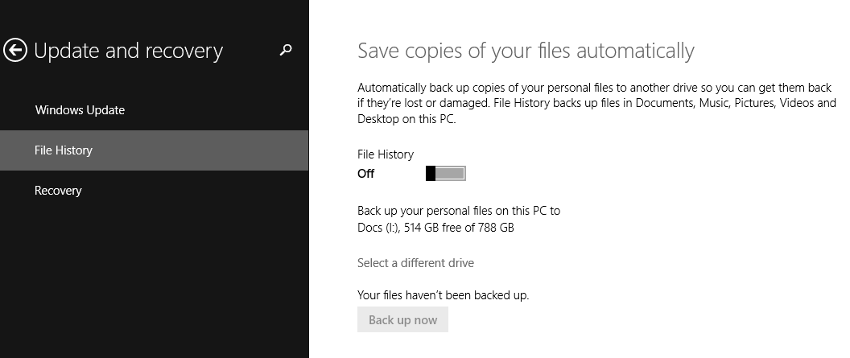Click the Automatically back up copies description paragraph
The height and width of the screenshot is (358, 850).
tap(596, 103)
